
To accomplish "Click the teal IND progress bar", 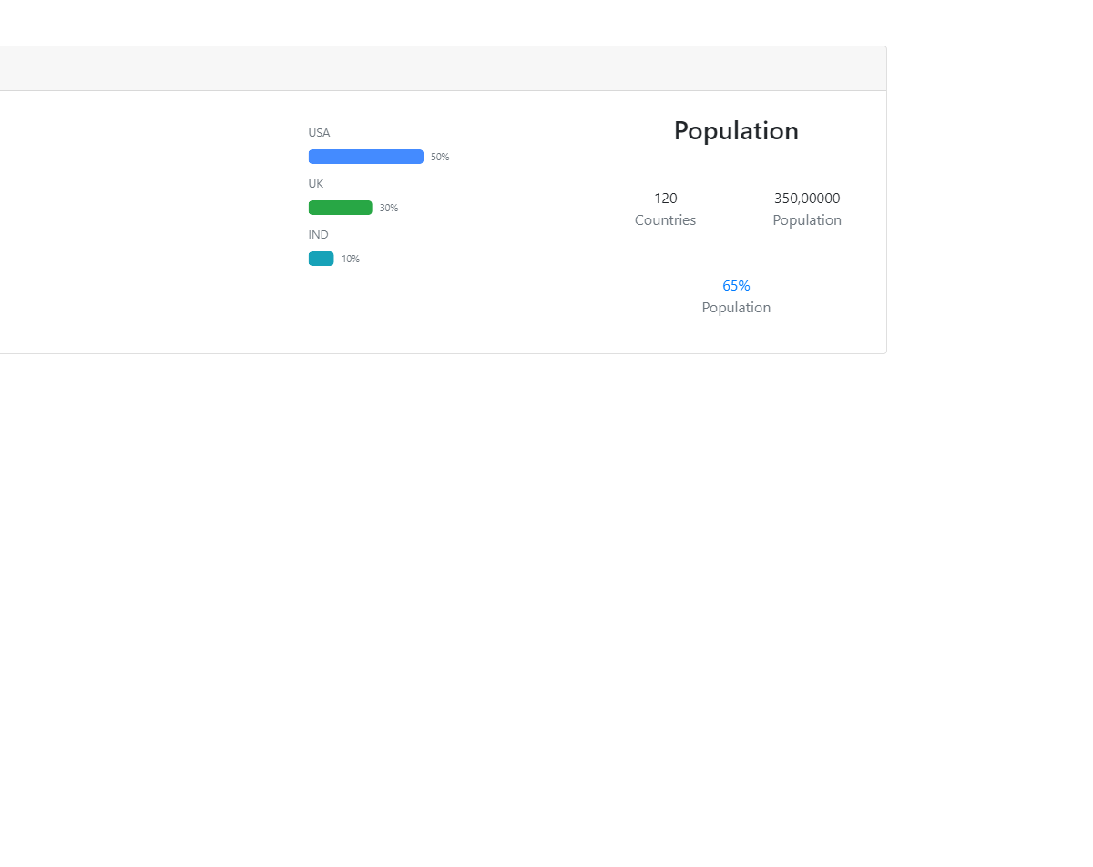I will click(321, 259).
